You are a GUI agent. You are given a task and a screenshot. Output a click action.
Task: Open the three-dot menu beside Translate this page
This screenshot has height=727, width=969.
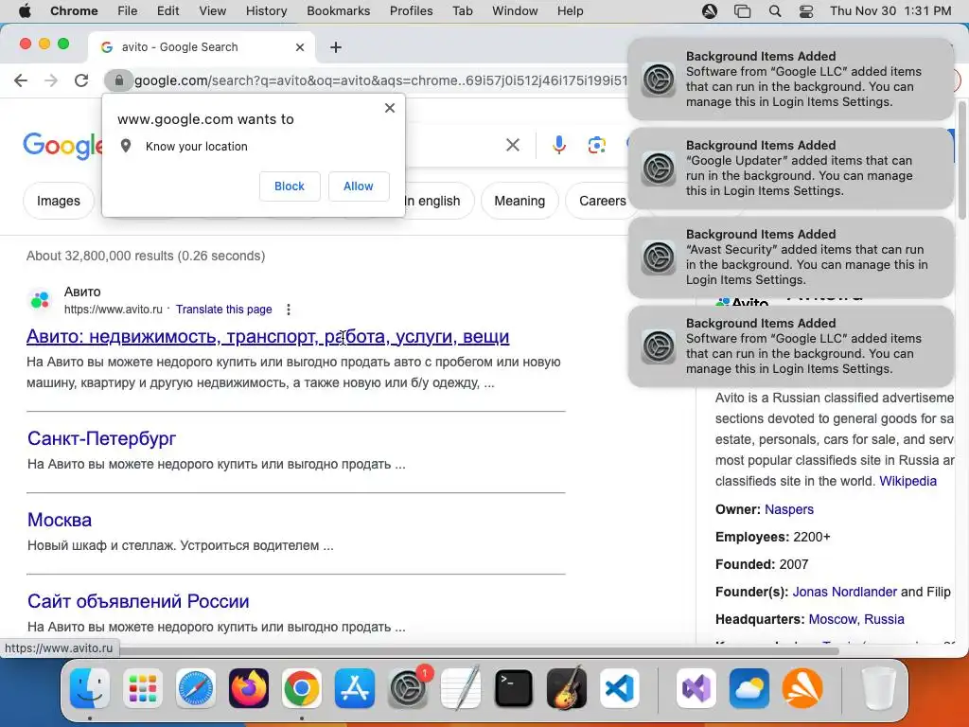(x=288, y=310)
